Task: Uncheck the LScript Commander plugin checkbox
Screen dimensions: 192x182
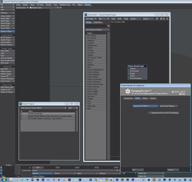Action: tap(22, 114)
